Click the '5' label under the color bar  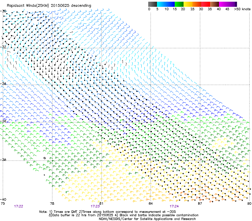[157, 9]
